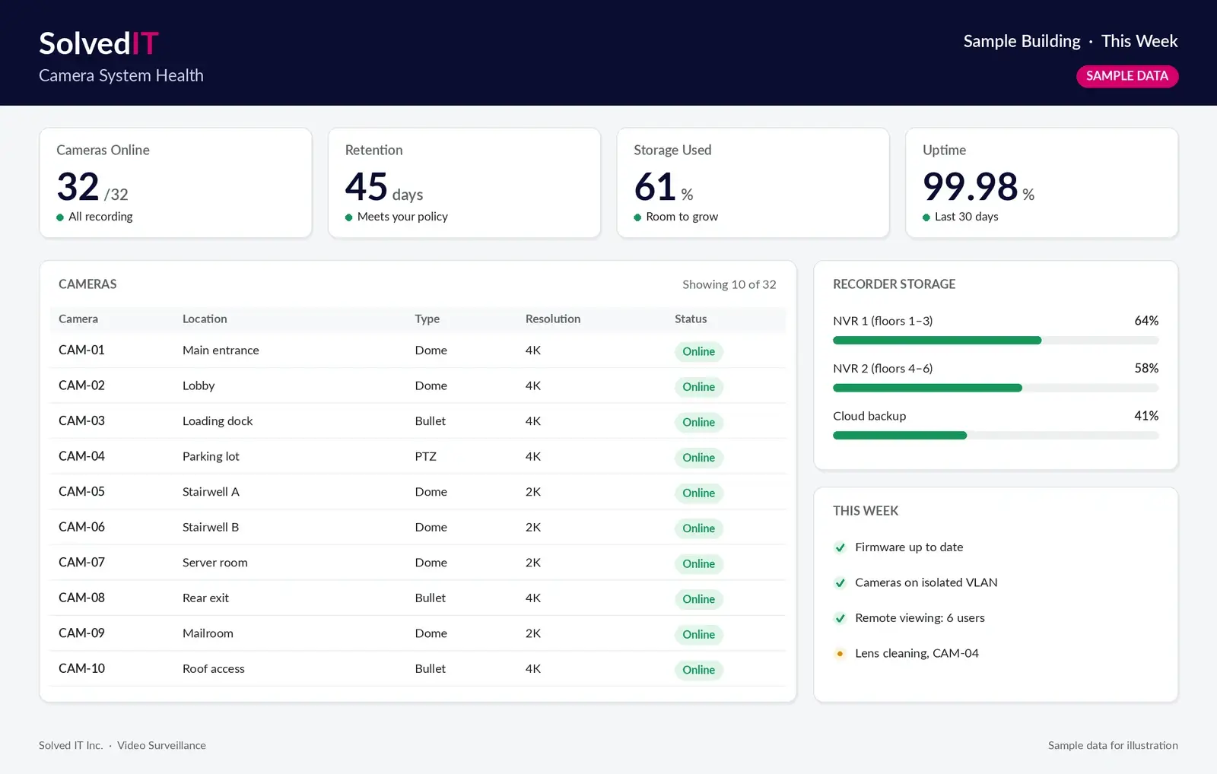Click the Online badge for CAM-10
Viewport: 1217px width, 774px height.
(x=698, y=670)
